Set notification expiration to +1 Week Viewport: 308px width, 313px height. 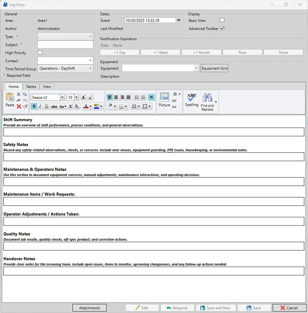[160, 52]
